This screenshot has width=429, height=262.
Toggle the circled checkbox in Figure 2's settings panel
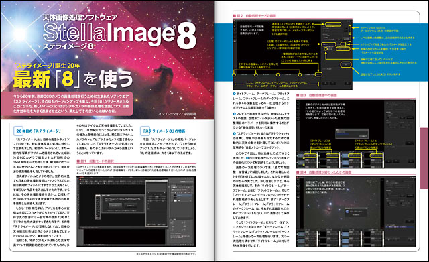pos(326,49)
